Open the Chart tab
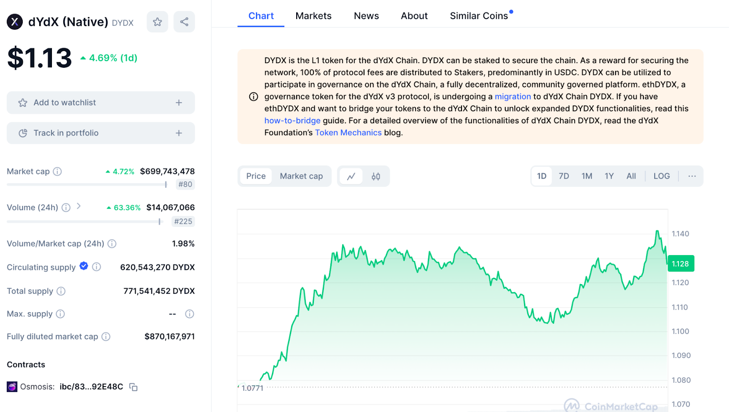The image size is (729, 412). pos(261,16)
